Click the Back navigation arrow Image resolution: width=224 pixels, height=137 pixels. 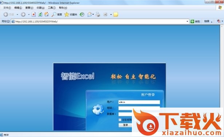[x=6, y=15]
